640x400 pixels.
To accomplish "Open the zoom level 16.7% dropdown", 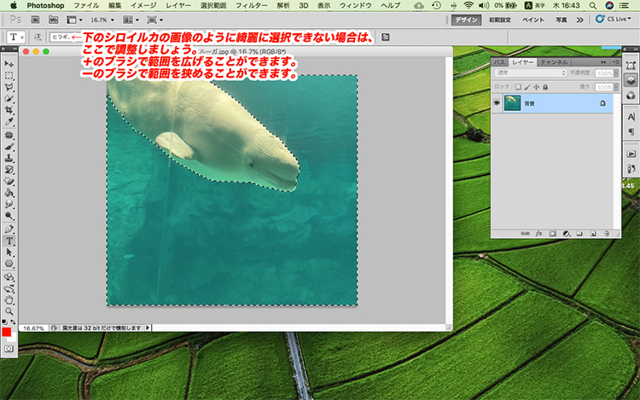I will [105, 19].
